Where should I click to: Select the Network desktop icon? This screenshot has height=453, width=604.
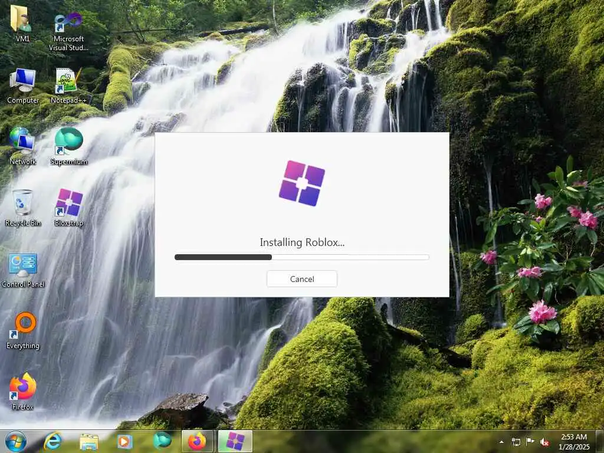click(22, 147)
